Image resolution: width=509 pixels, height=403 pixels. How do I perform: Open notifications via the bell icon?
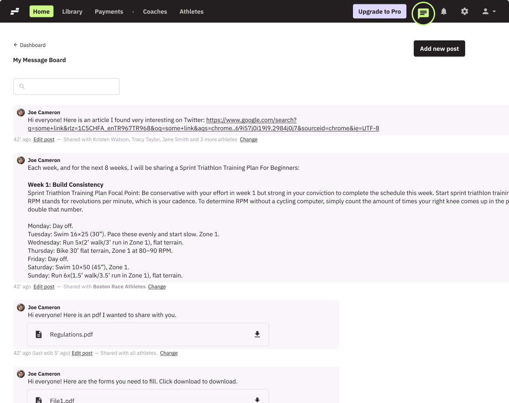(x=444, y=11)
